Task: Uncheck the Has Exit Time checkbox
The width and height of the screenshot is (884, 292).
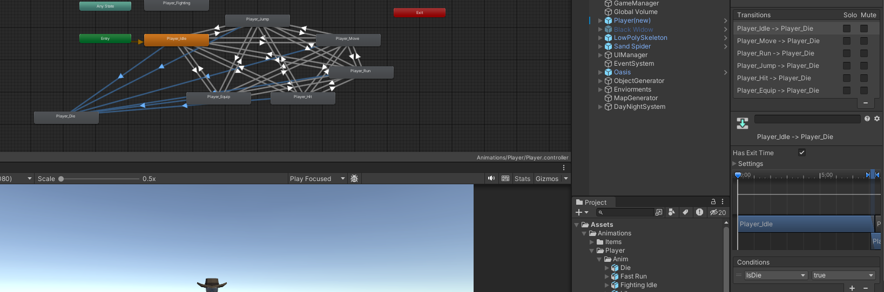Action: (x=802, y=152)
